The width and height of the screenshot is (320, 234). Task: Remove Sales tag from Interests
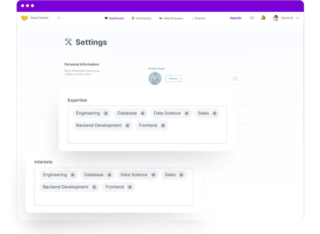point(182,175)
